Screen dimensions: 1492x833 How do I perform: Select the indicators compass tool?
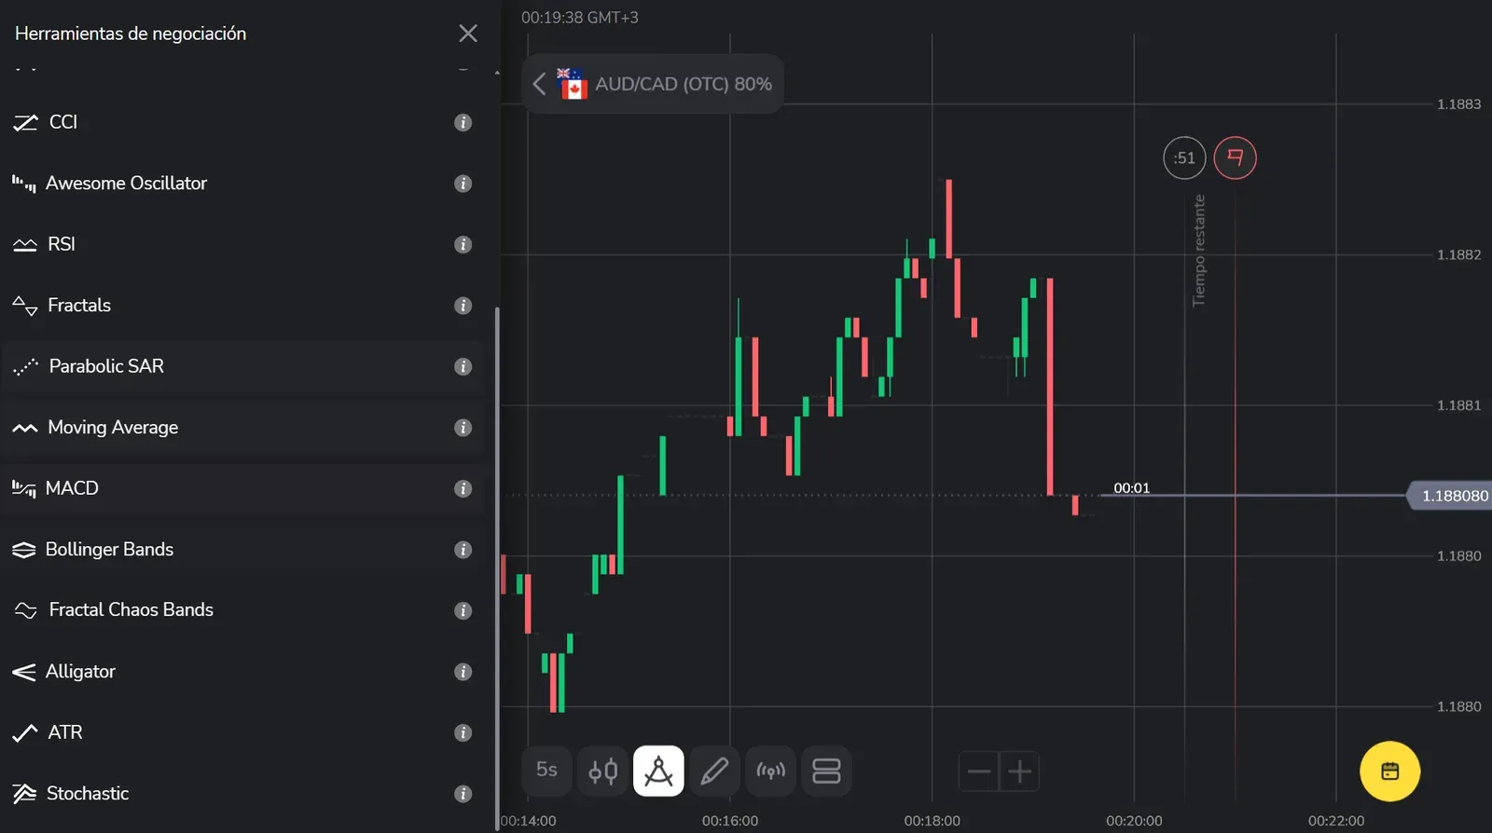pos(658,772)
